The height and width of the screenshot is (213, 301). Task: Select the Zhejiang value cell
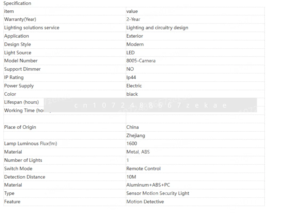pyautogui.click(x=136, y=136)
